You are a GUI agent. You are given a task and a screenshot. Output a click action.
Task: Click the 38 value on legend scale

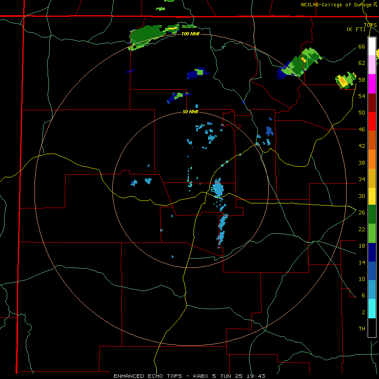[x=362, y=163]
